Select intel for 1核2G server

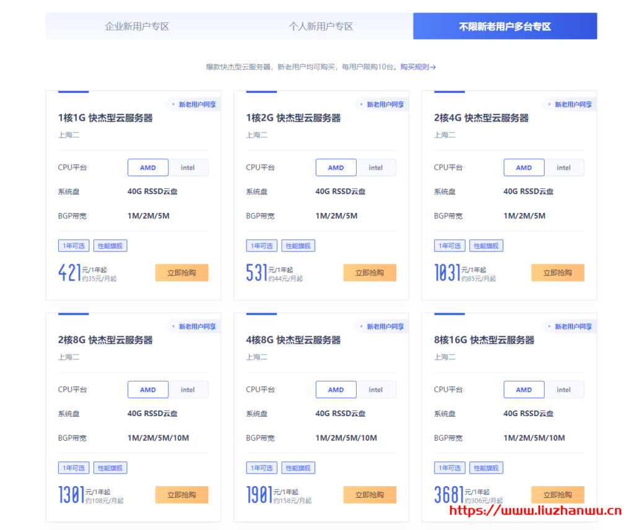click(376, 168)
